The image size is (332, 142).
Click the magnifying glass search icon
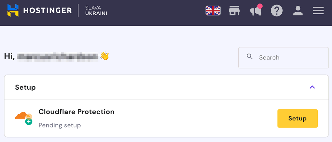pyautogui.click(x=250, y=57)
